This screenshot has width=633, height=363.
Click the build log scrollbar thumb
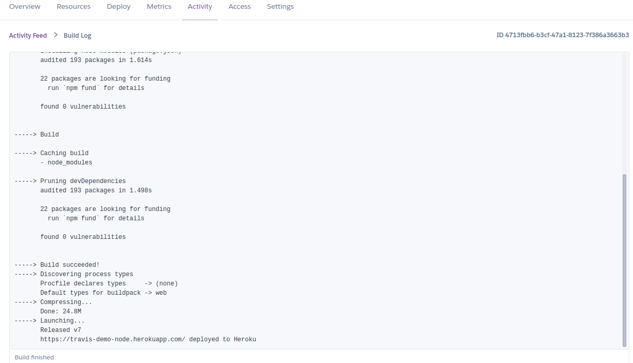(x=624, y=259)
